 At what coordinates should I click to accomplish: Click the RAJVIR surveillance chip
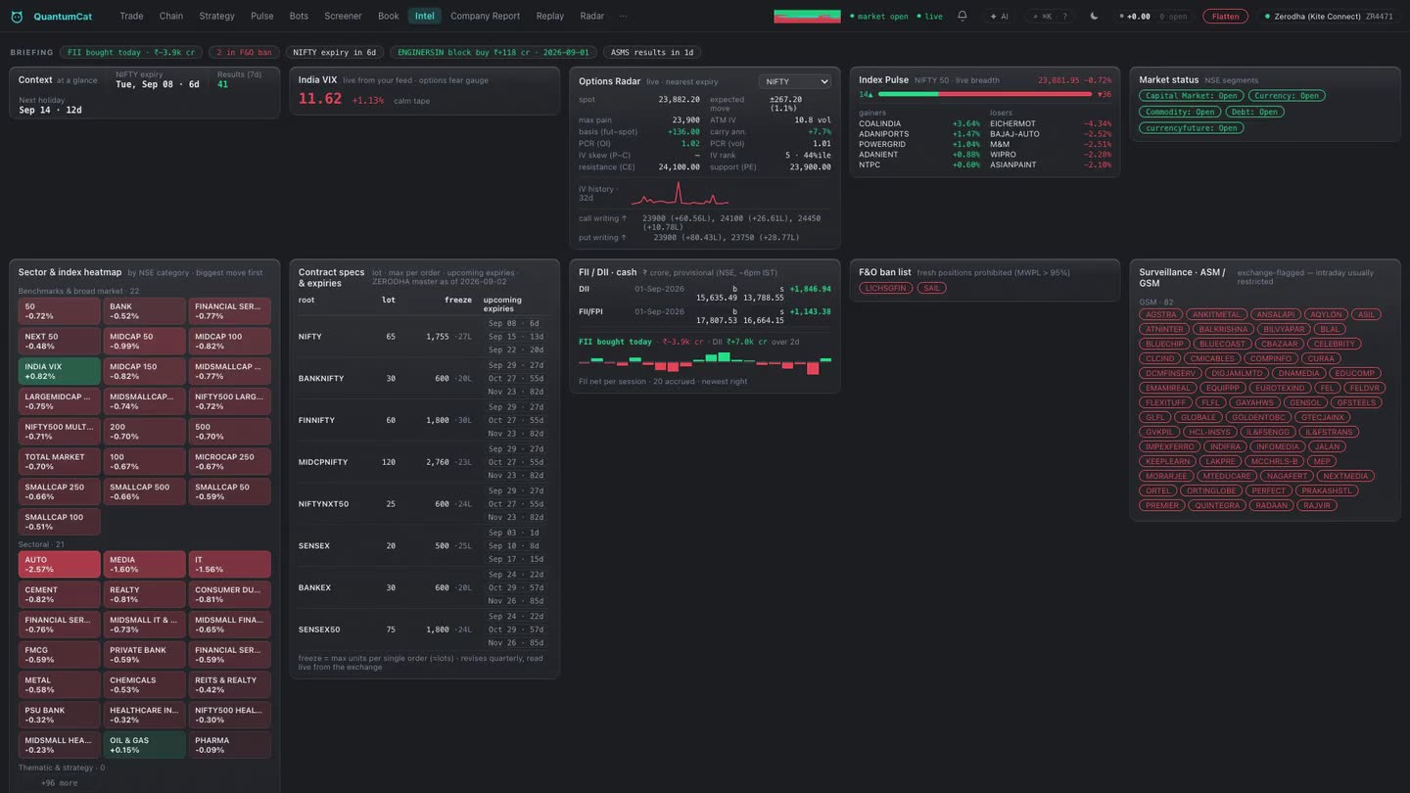1317,506
